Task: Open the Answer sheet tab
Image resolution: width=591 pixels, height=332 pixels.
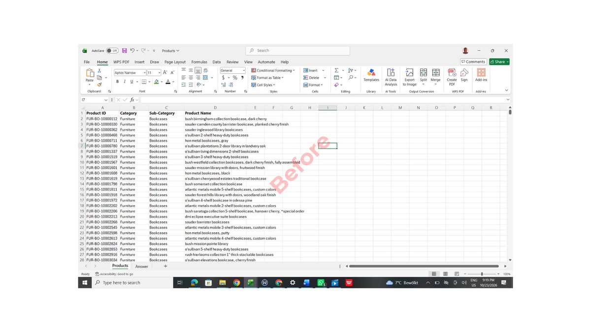Action: (142, 267)
